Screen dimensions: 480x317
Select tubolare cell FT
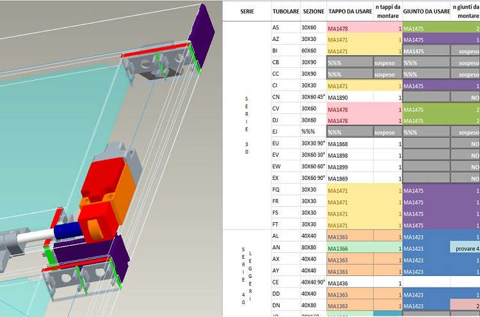point(285,224)
